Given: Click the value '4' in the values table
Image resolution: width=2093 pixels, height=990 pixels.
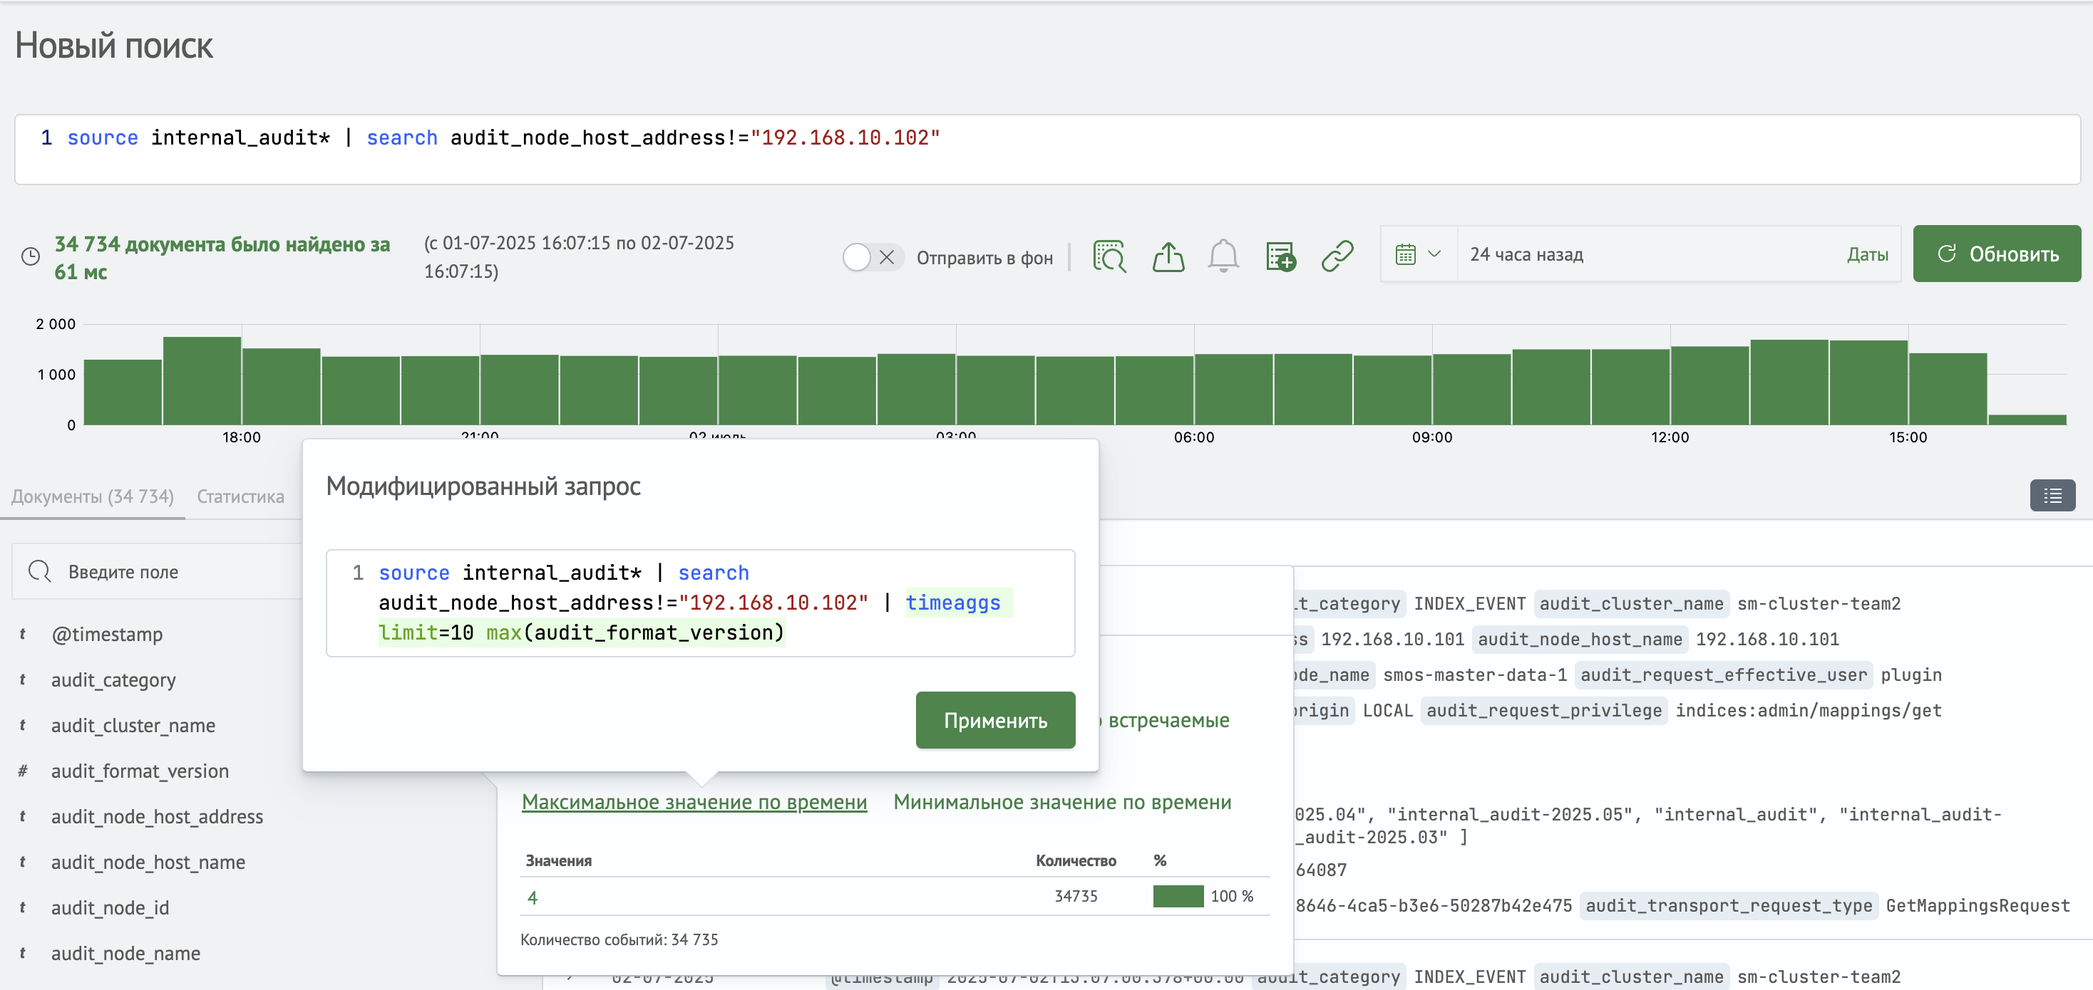Looking at the screenshot, I should click(x=533, y=897).
